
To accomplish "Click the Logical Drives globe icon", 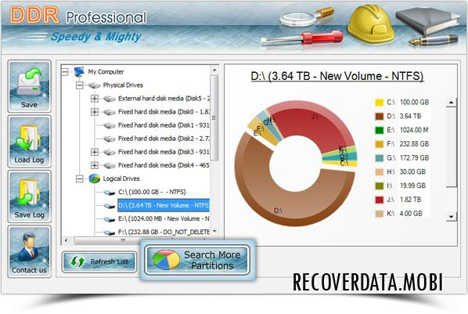I will click(x=95, y=179).
